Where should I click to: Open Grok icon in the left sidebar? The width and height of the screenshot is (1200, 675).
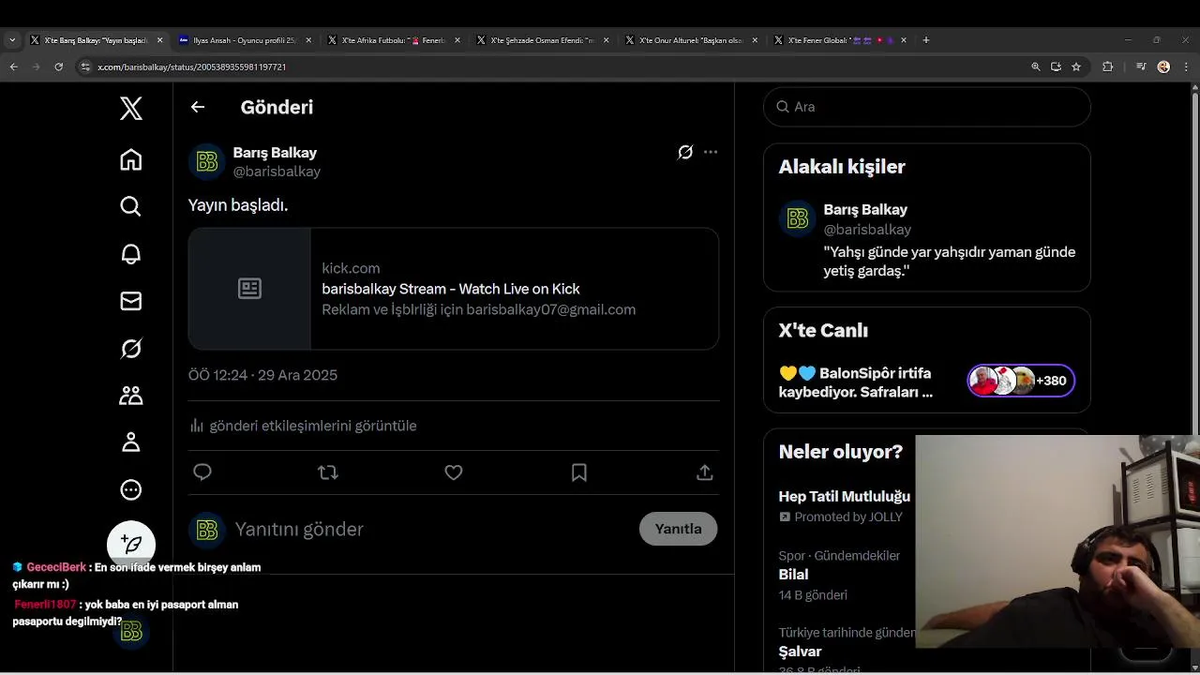[131, 349]
